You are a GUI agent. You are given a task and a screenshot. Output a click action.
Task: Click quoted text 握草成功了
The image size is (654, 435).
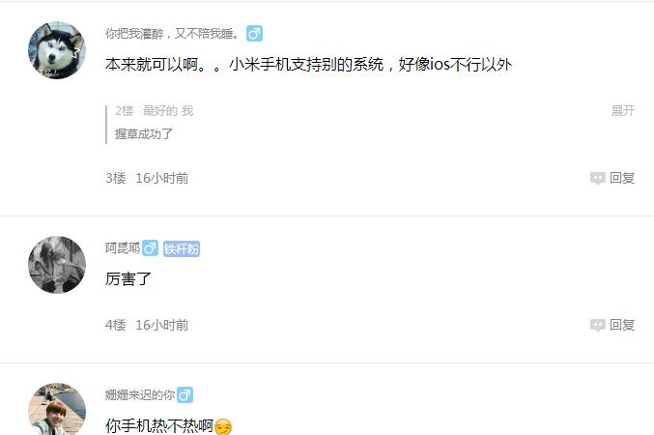tap(144, 134)
